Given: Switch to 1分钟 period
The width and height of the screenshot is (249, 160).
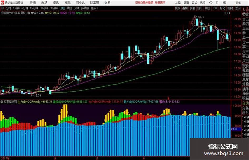Looking at the screenshot, I should [16, 8].
